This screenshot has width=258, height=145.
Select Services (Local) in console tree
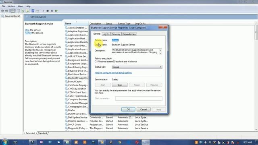coord(12,16)
